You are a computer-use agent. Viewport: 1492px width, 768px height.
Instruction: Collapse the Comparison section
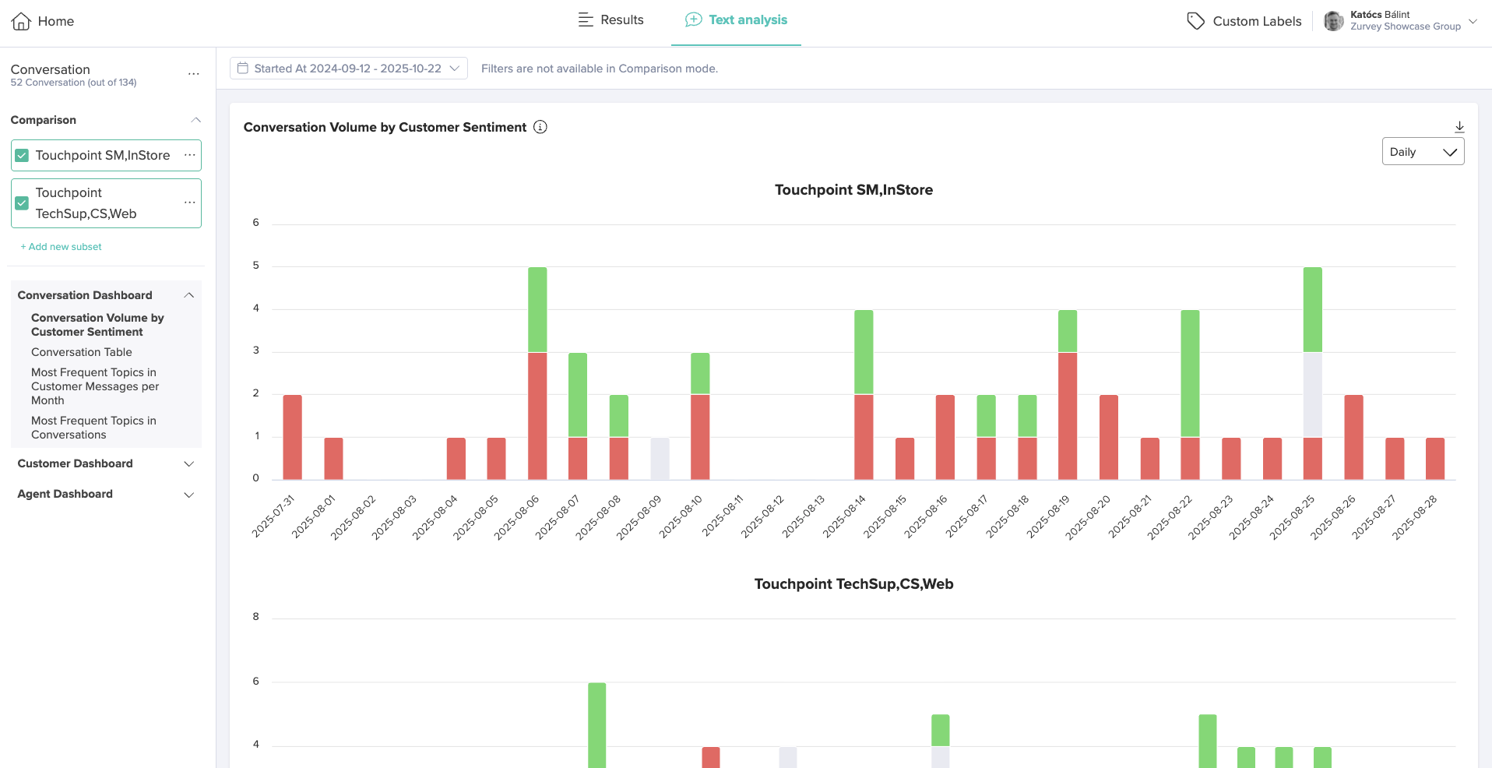[x=195, y=120]
